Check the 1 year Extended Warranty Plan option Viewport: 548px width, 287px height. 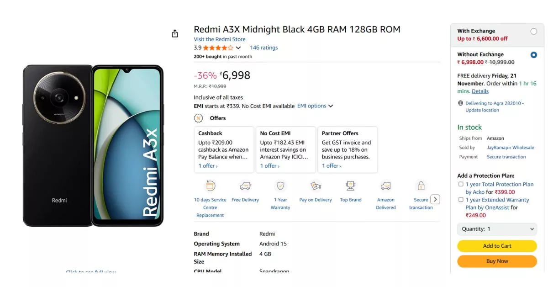[461, 200]
